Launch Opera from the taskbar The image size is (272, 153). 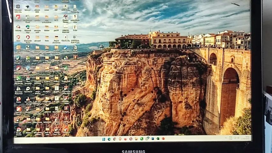131,139
